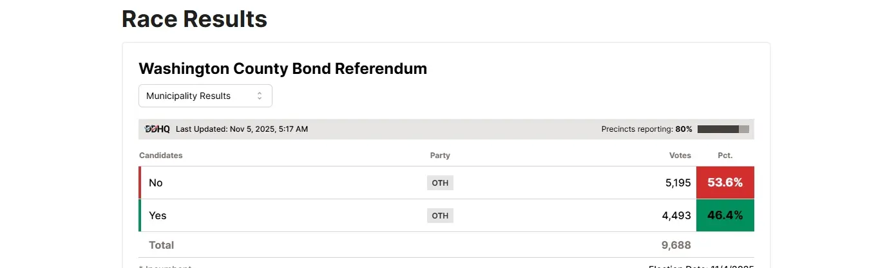This screenshot has height=268, width=896.
Task: Click the OTH party badge for Yes
Action: pyautogui.click(x=440, y=215)
